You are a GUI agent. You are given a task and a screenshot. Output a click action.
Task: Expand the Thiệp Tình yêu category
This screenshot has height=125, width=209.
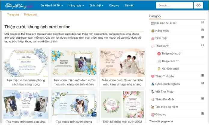202,76
